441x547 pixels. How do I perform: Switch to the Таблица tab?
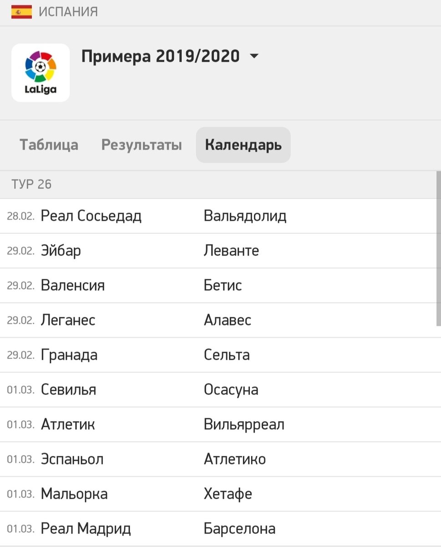click(x=49, y=145)
